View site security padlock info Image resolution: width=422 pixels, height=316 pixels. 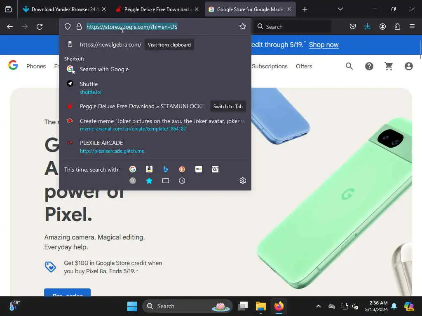point(79,26)
